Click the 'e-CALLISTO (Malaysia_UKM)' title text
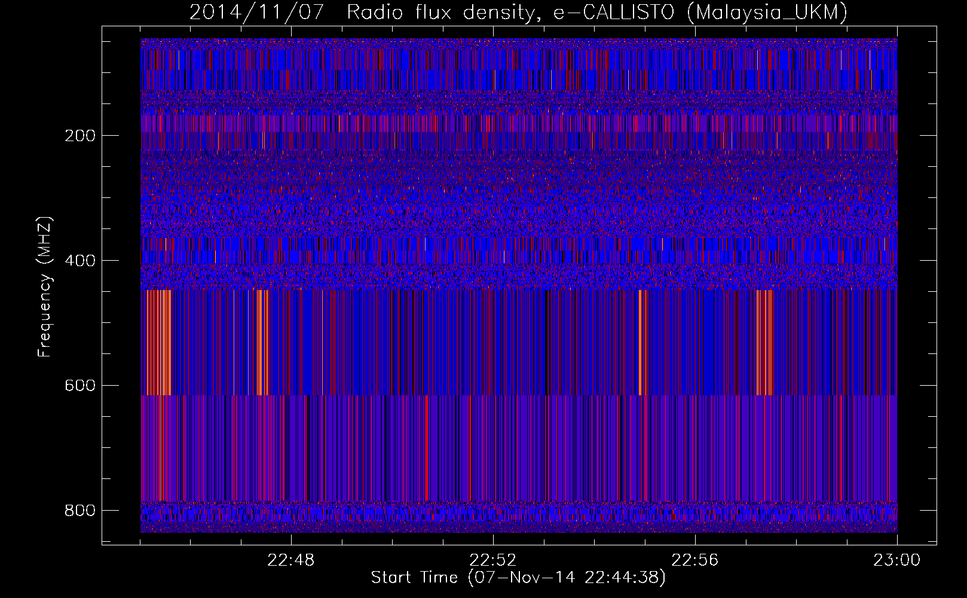This screenshot has width=967, height=598. tap(700, 13)
